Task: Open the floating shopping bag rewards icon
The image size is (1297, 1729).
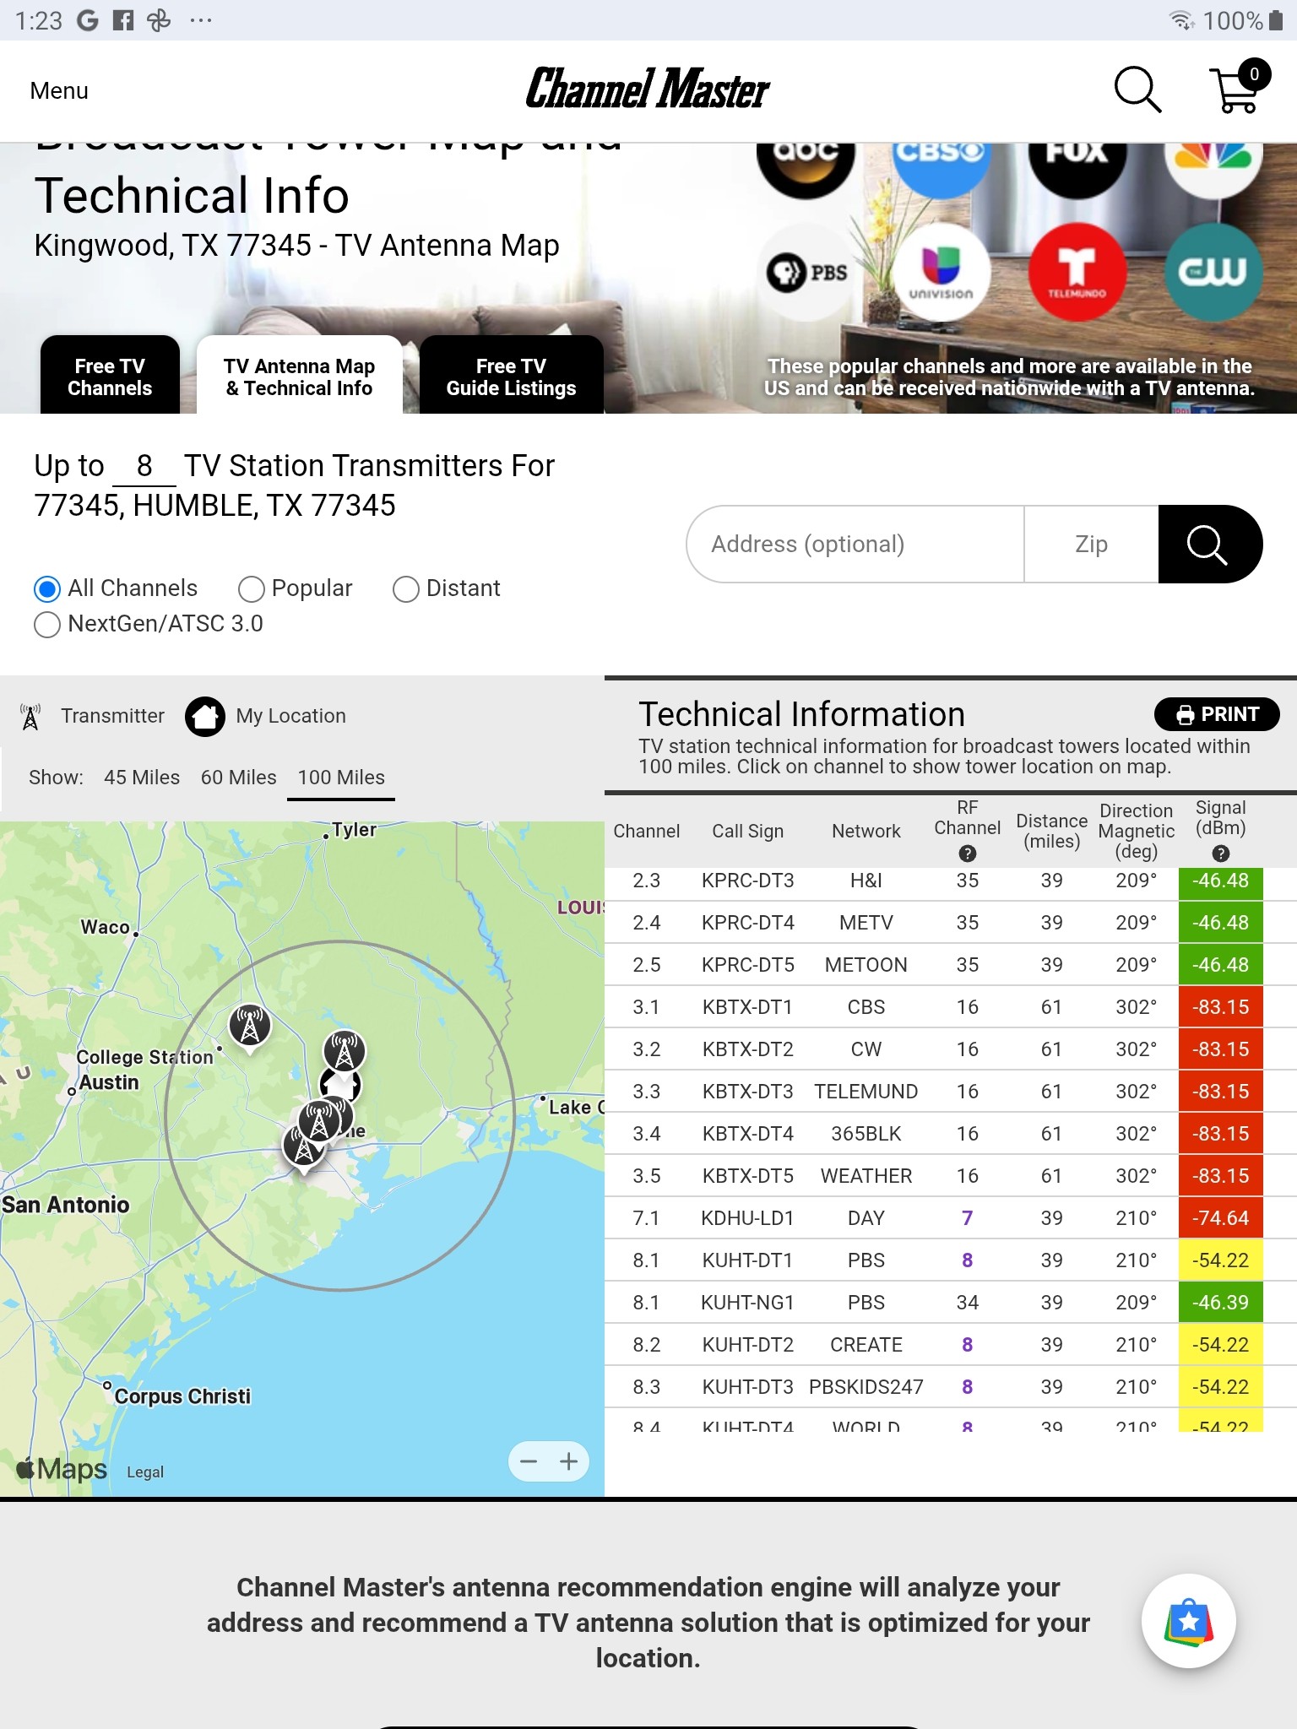Action: coord(1189,1621)
